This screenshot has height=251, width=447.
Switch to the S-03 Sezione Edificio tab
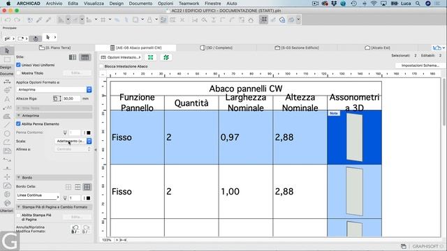[296, 47]
